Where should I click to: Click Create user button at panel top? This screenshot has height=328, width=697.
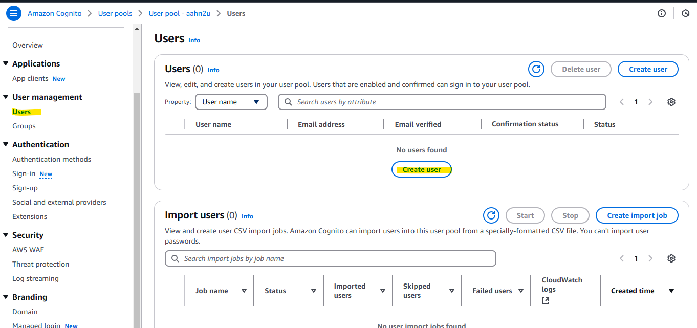648,69
